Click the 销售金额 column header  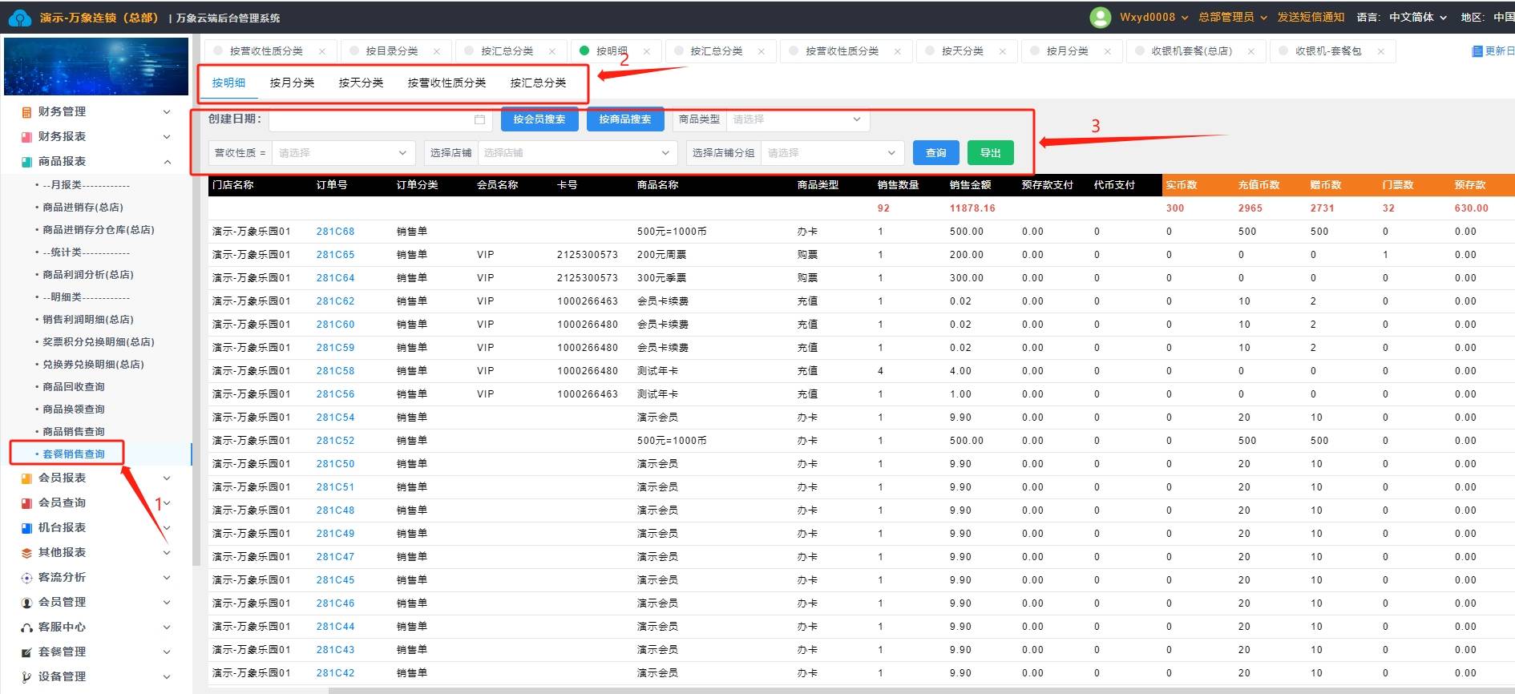click(970, 185)
